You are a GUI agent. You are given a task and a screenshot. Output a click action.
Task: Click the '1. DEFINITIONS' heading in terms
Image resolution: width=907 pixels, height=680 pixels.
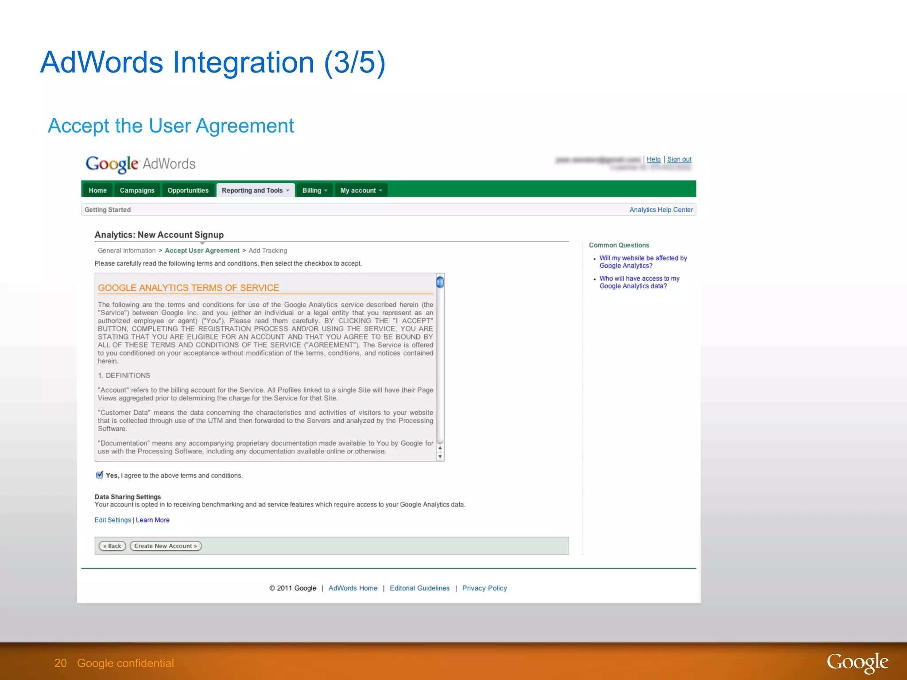click(124, 375)
